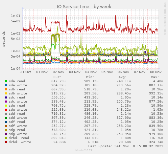This screenshot has width=168, height=154.
Task: Click the graph title 'IO Service time - by week'
Action: click(84, 7)
